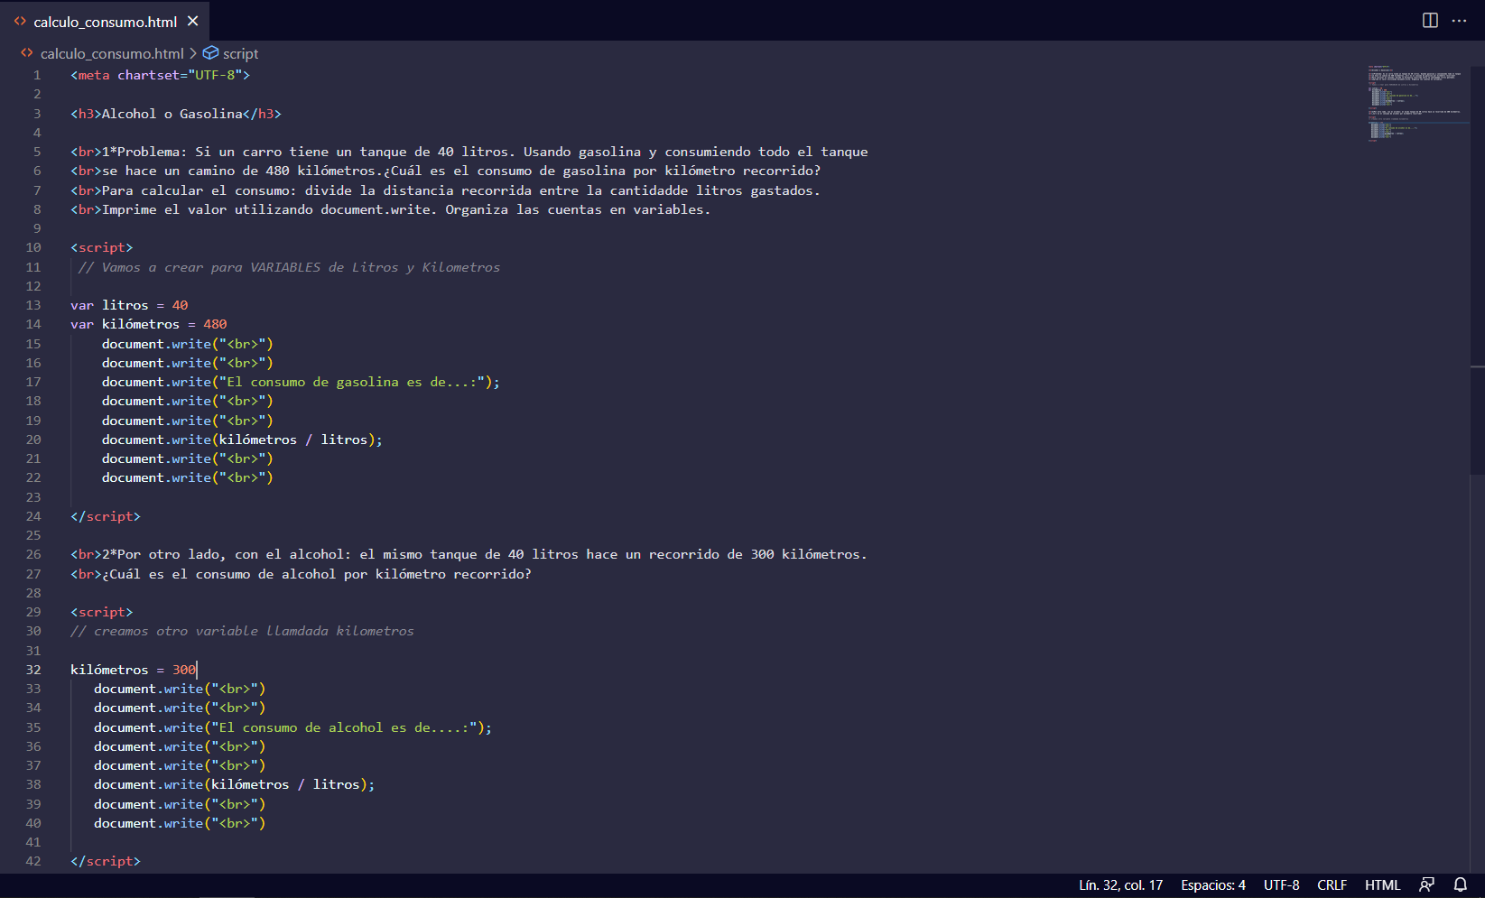Click the h3 heading 'Alcohol o Gasolina' line

(x=176, y=114)
